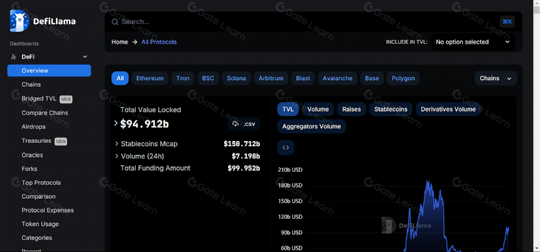540x252 pixels.
Task: Open Protocol Expenses page
Action: coord(48,210)
